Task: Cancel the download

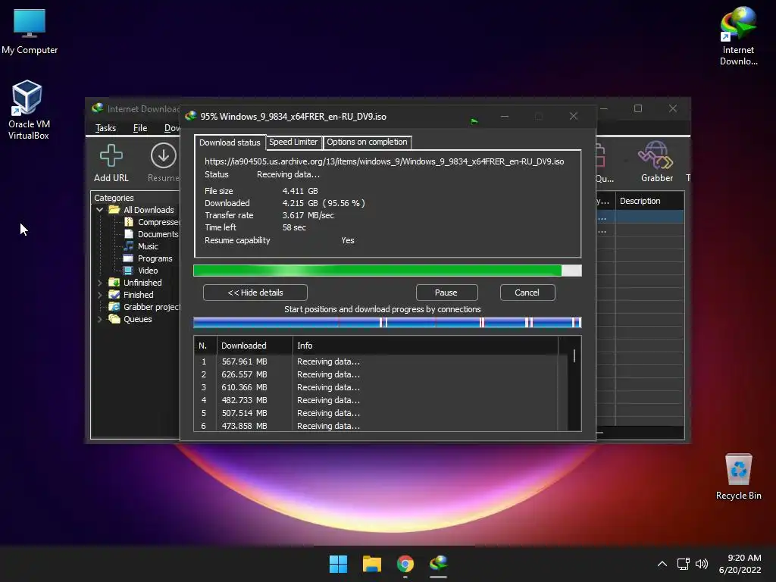Action: pos(527,293)
